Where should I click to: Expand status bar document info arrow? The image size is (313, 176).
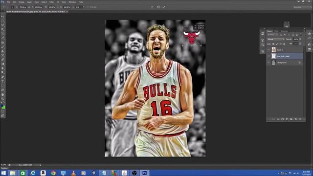coord(40,165)
